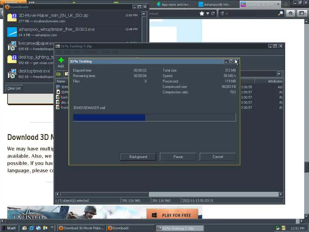This screenshot has width=309, height=232.
Task: Go to Firefox home page icon
Action: 291,13
